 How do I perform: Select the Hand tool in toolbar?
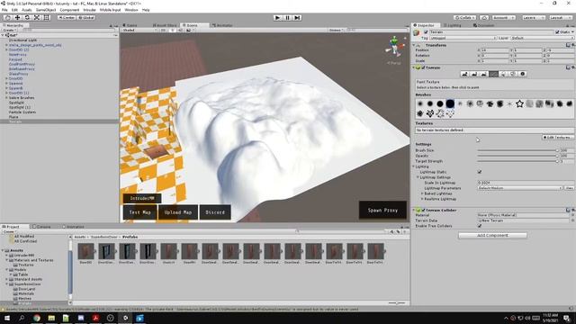click(7, 18)
